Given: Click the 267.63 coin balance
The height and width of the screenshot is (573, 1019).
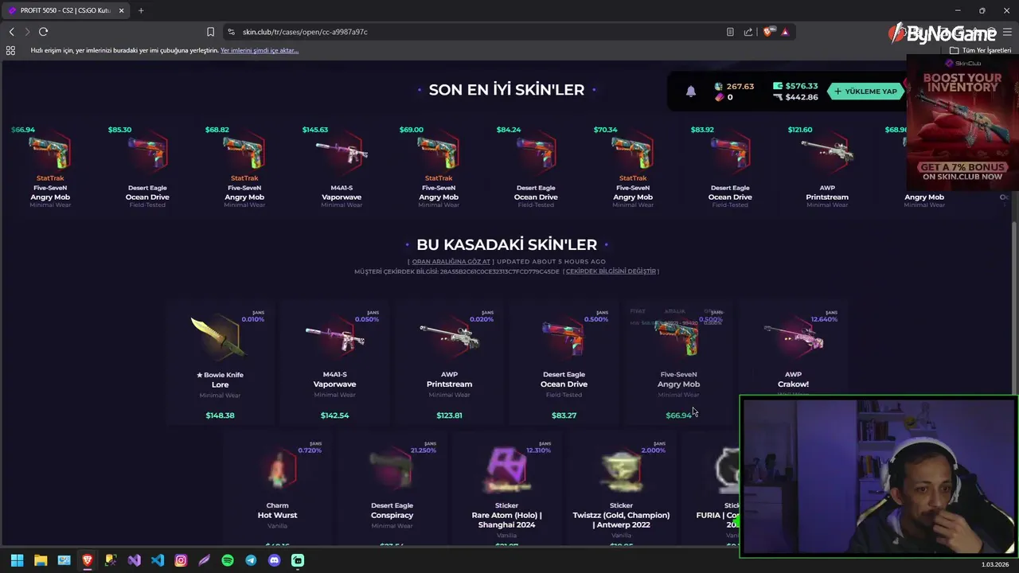Looking at the screenshot, I should tap(734, 86).
